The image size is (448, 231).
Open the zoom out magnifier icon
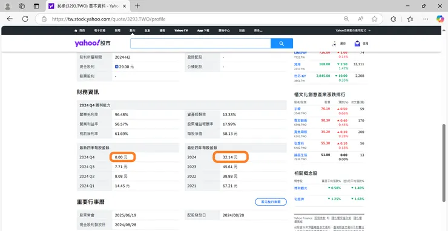(x=346, y=19)
